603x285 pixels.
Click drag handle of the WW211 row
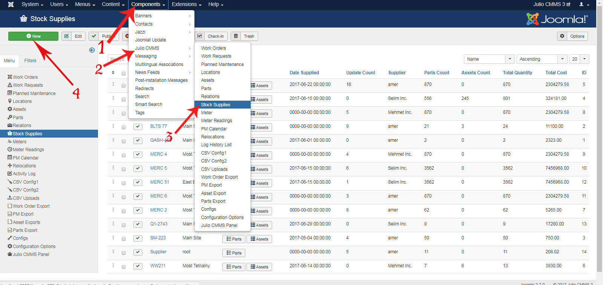pyautogui.click(x=113, y=266)
